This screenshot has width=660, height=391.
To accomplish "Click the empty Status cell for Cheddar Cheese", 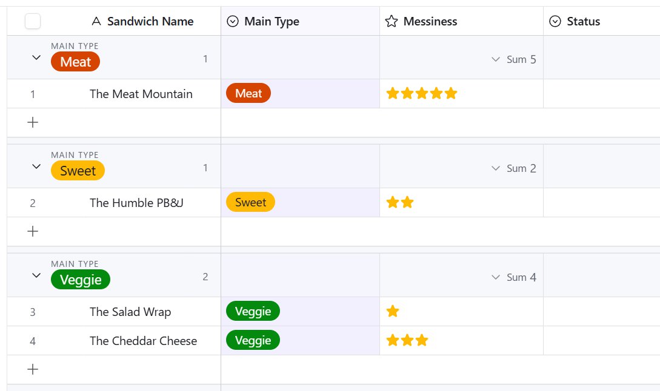I will 601,341.
